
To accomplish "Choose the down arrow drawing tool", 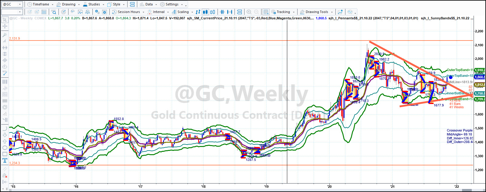I will click(x=5, y=135).
